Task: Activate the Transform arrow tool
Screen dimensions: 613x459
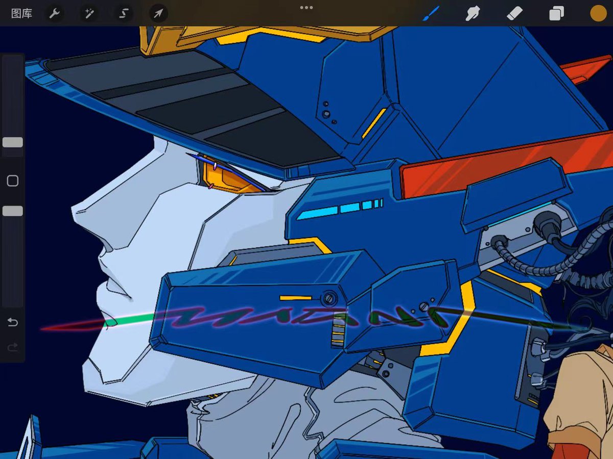Action: click(158, 14)
